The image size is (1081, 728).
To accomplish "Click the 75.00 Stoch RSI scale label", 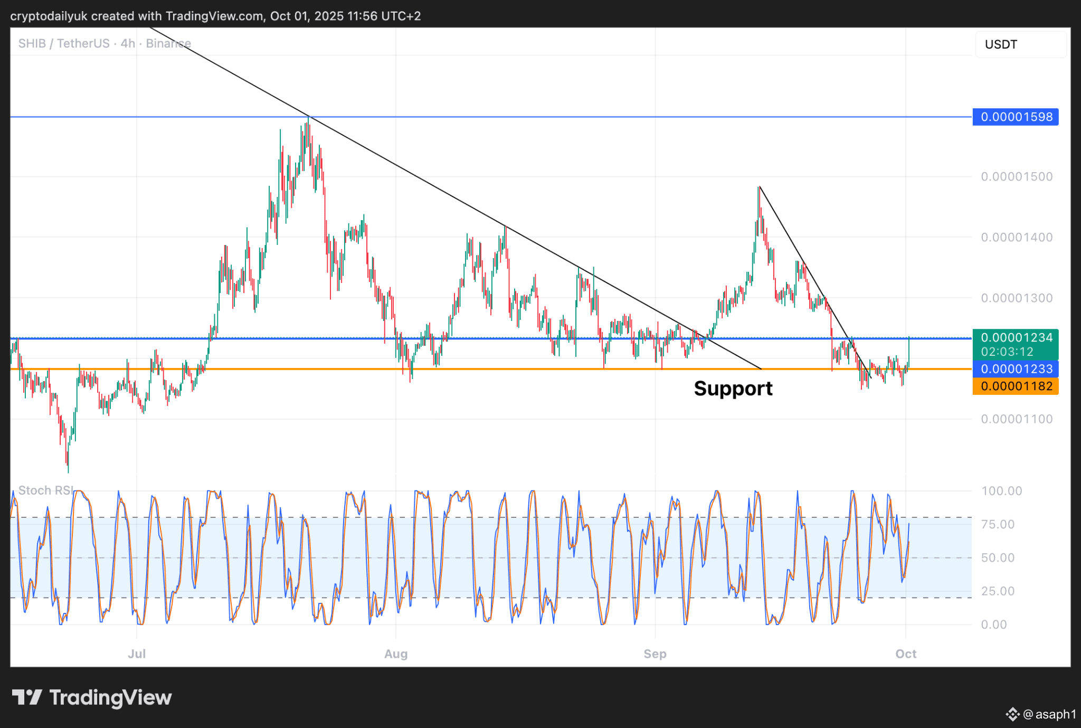I will pos(998,524).
